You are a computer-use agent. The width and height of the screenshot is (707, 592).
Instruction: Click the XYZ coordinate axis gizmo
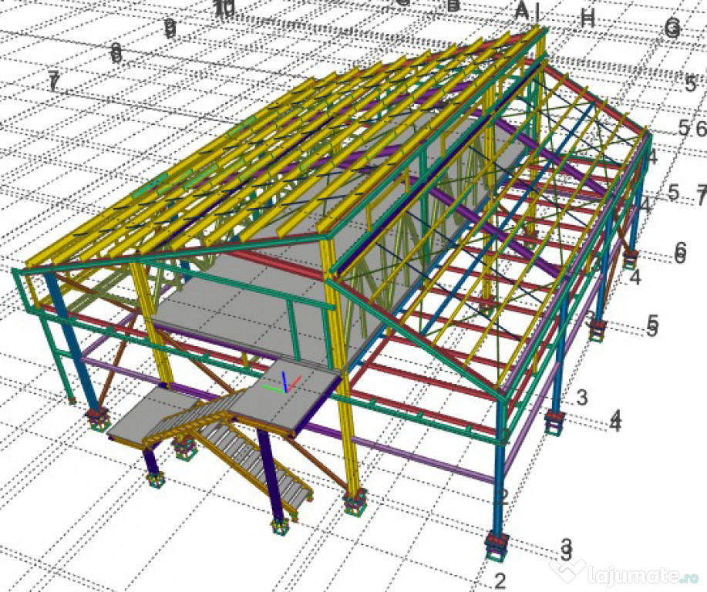284,383
